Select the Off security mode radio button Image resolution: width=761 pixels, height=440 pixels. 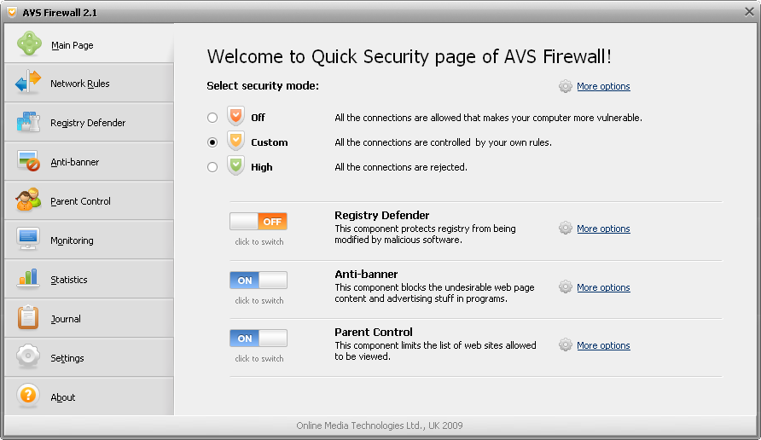pyautogui.click(x=212, y=118)
